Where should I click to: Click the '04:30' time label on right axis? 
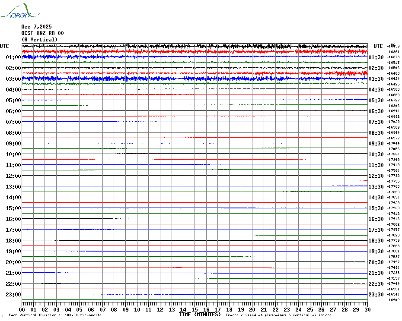pyautogui.click(x=376, y=90)
